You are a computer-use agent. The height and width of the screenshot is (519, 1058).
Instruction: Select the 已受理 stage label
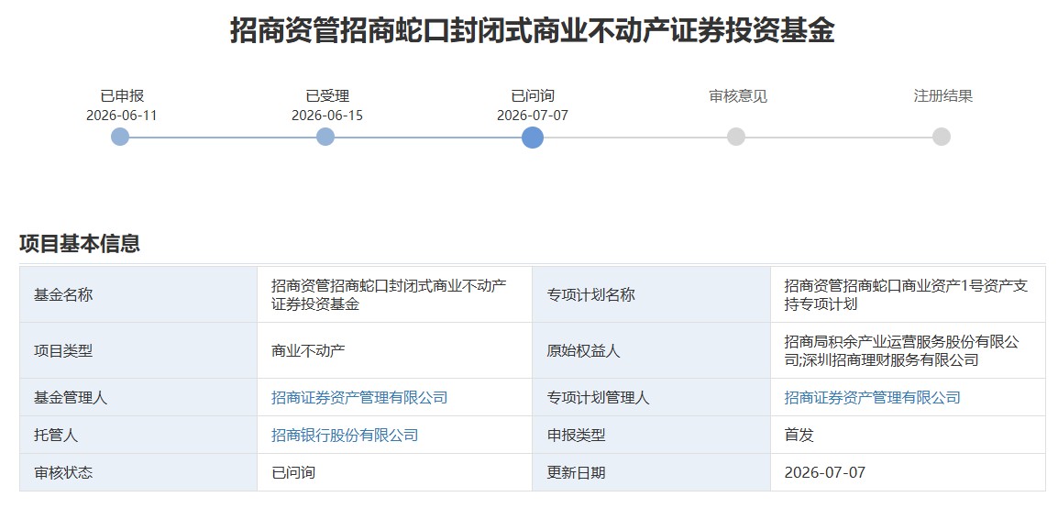[x=327, y=96]
